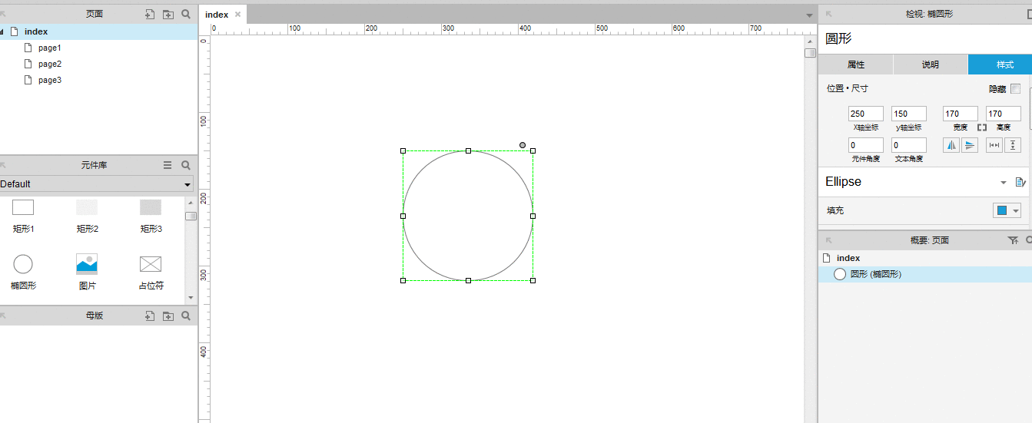The image size is (1032, 423).
Task: Select page1 in the page tree
Action: [50, 48]
